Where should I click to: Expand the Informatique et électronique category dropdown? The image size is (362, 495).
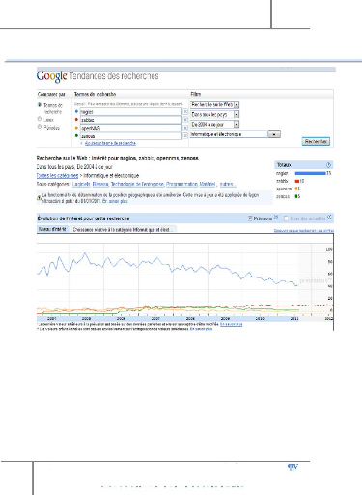point(236,134)
